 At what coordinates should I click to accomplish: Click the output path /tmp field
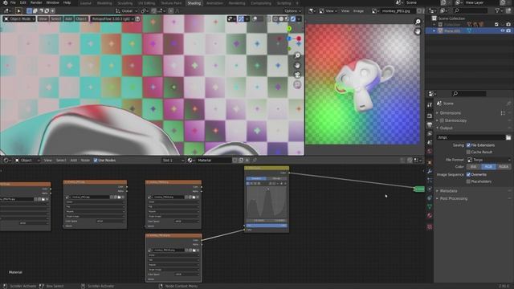471,137
